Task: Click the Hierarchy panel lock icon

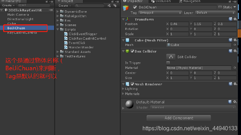Action: tap(46, 1)
